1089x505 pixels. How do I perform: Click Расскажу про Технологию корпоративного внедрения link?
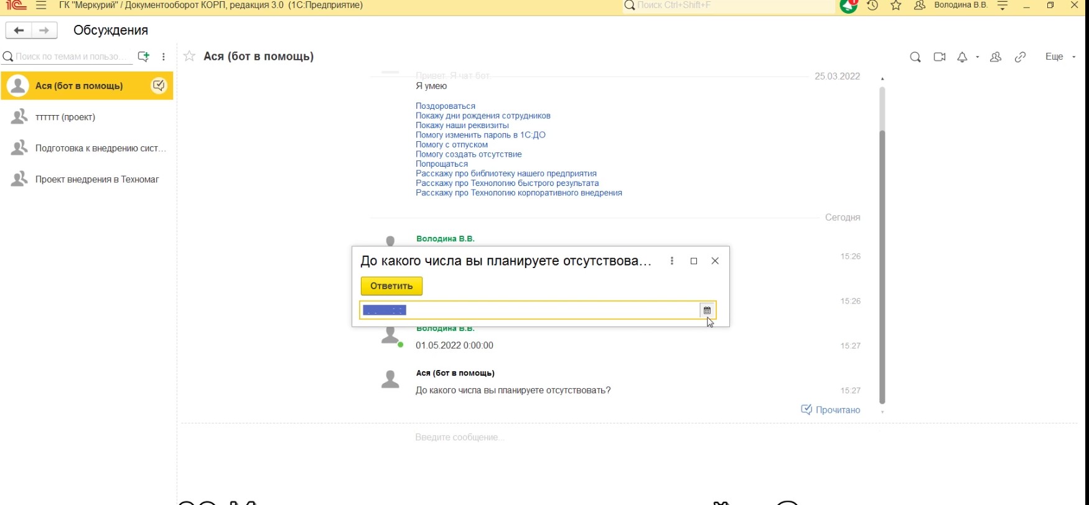tap(519, 193)
